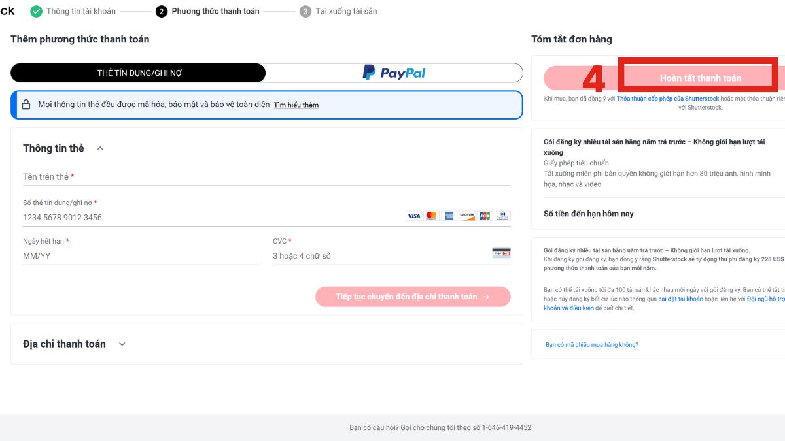Image resolution: width=785 pixels, height=441 pixels.
Task: Click the Giấy phép tiêu chuẩn text
Action: pyautogui.click(x=576, y=163)
